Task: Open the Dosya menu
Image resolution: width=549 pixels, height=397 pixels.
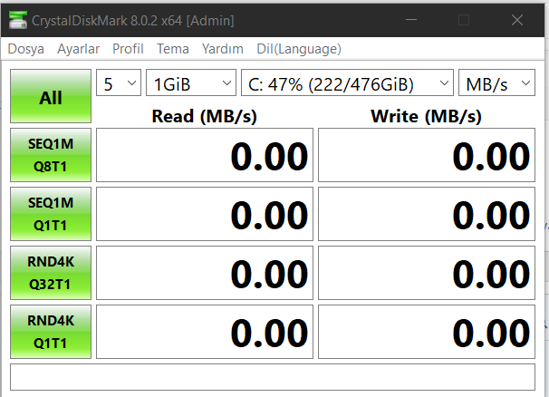Action: [26, 49]
